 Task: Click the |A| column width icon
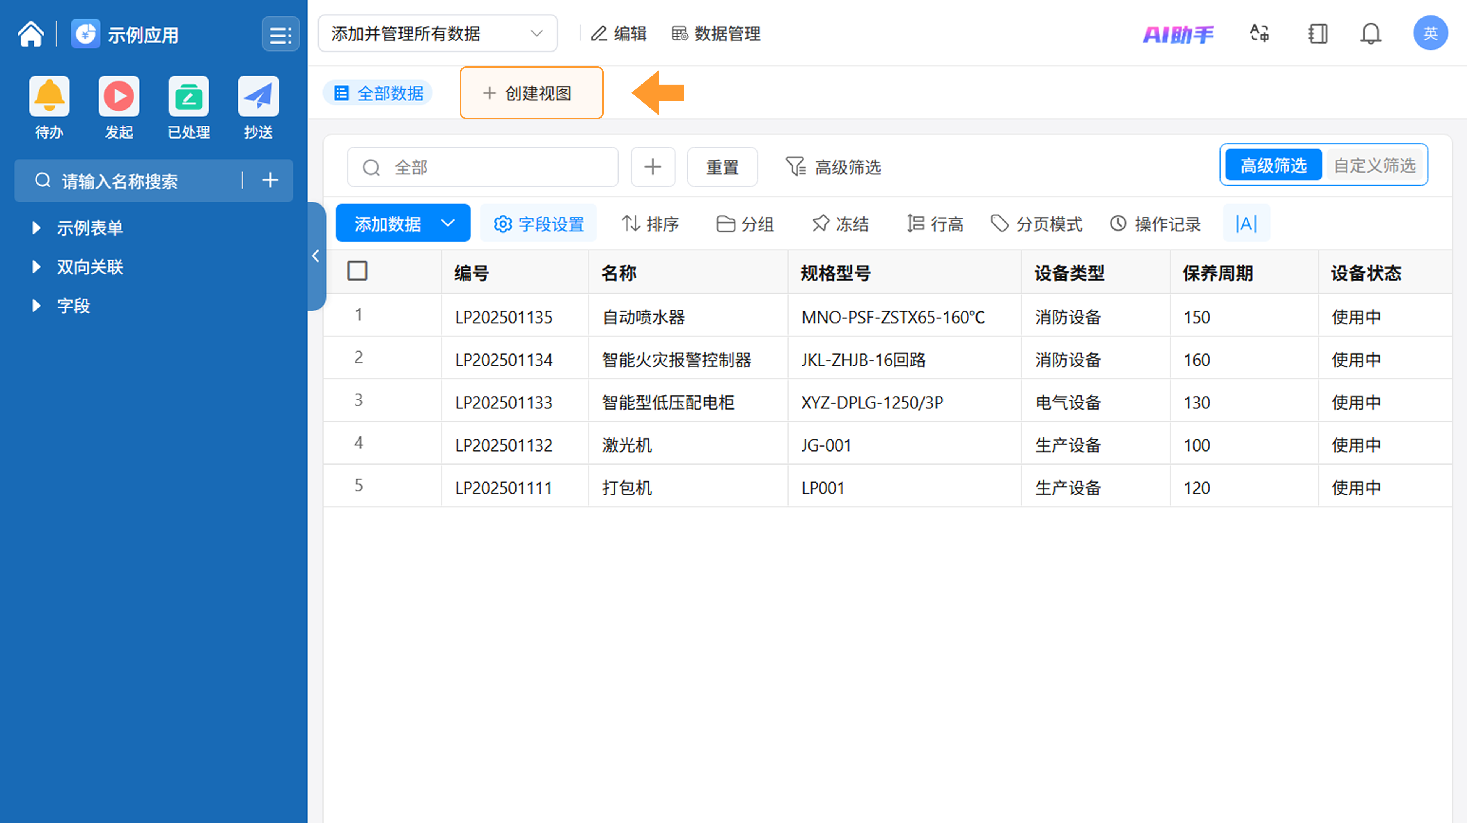tap(1245, 224)
